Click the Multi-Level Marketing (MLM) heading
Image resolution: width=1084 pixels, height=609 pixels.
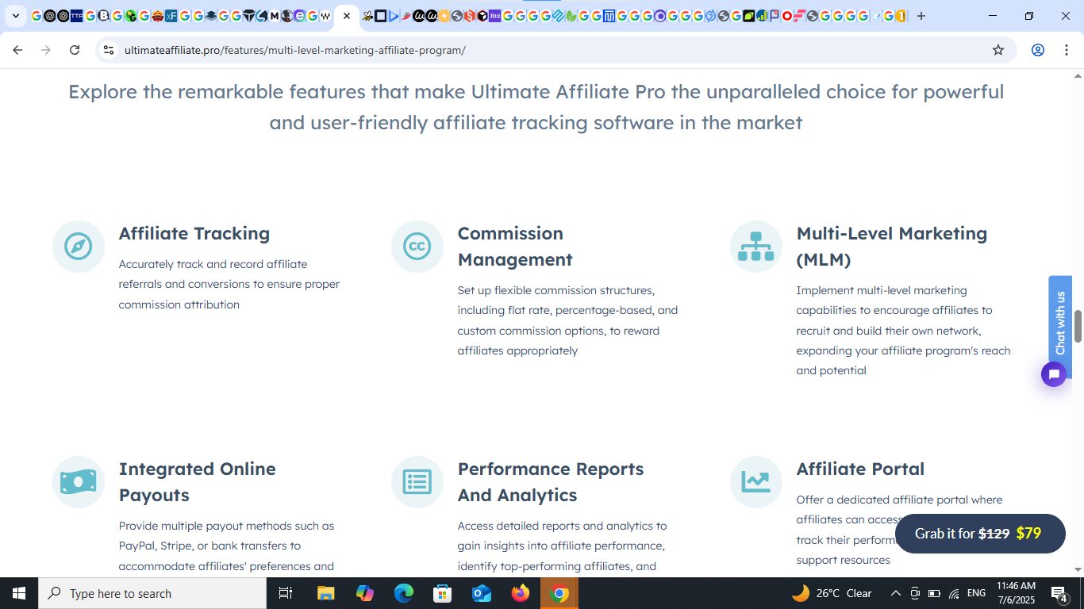click(892, 247)
